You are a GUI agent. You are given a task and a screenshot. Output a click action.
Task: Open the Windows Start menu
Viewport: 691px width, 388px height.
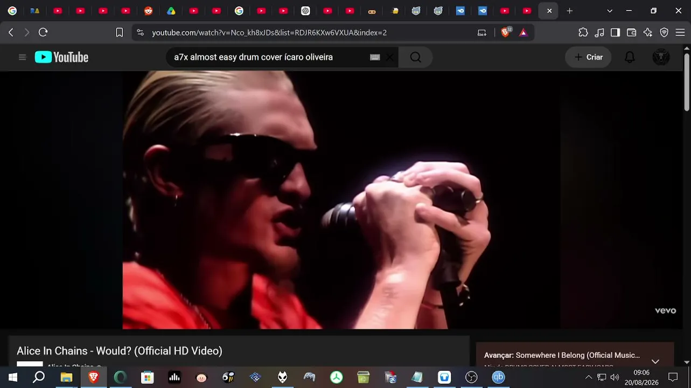coord(12,377)
